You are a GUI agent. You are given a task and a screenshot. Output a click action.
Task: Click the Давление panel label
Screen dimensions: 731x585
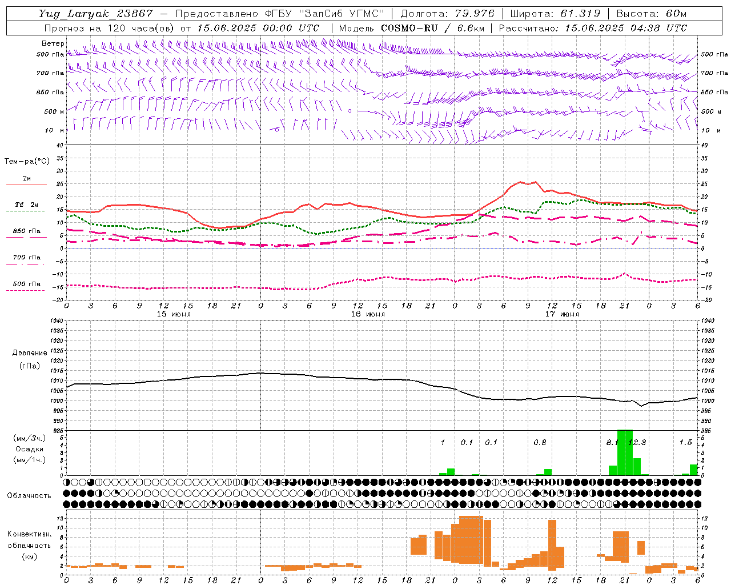(x=30, y=353)
